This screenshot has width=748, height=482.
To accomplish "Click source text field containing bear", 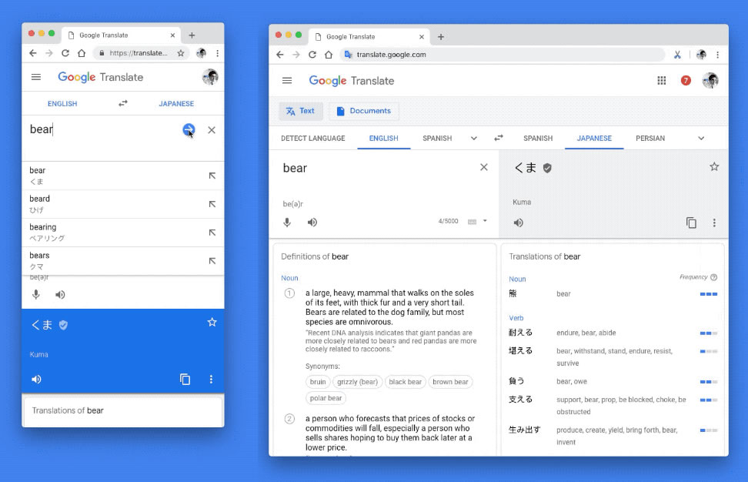I will (x=377, y=168).
